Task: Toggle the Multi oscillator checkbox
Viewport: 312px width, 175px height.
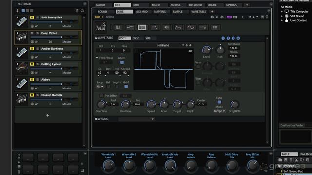Action: click(122, 62)
